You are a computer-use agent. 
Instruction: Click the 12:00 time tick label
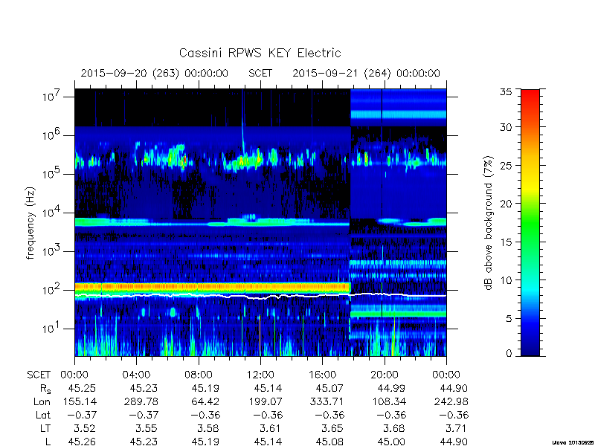pyautogui.click(x=260, y=375)
